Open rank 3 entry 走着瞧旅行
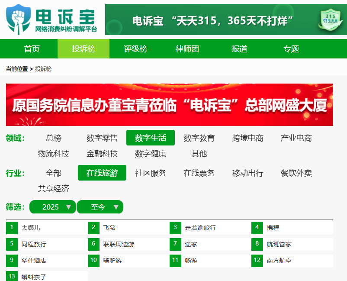 (x=210, y=228)
